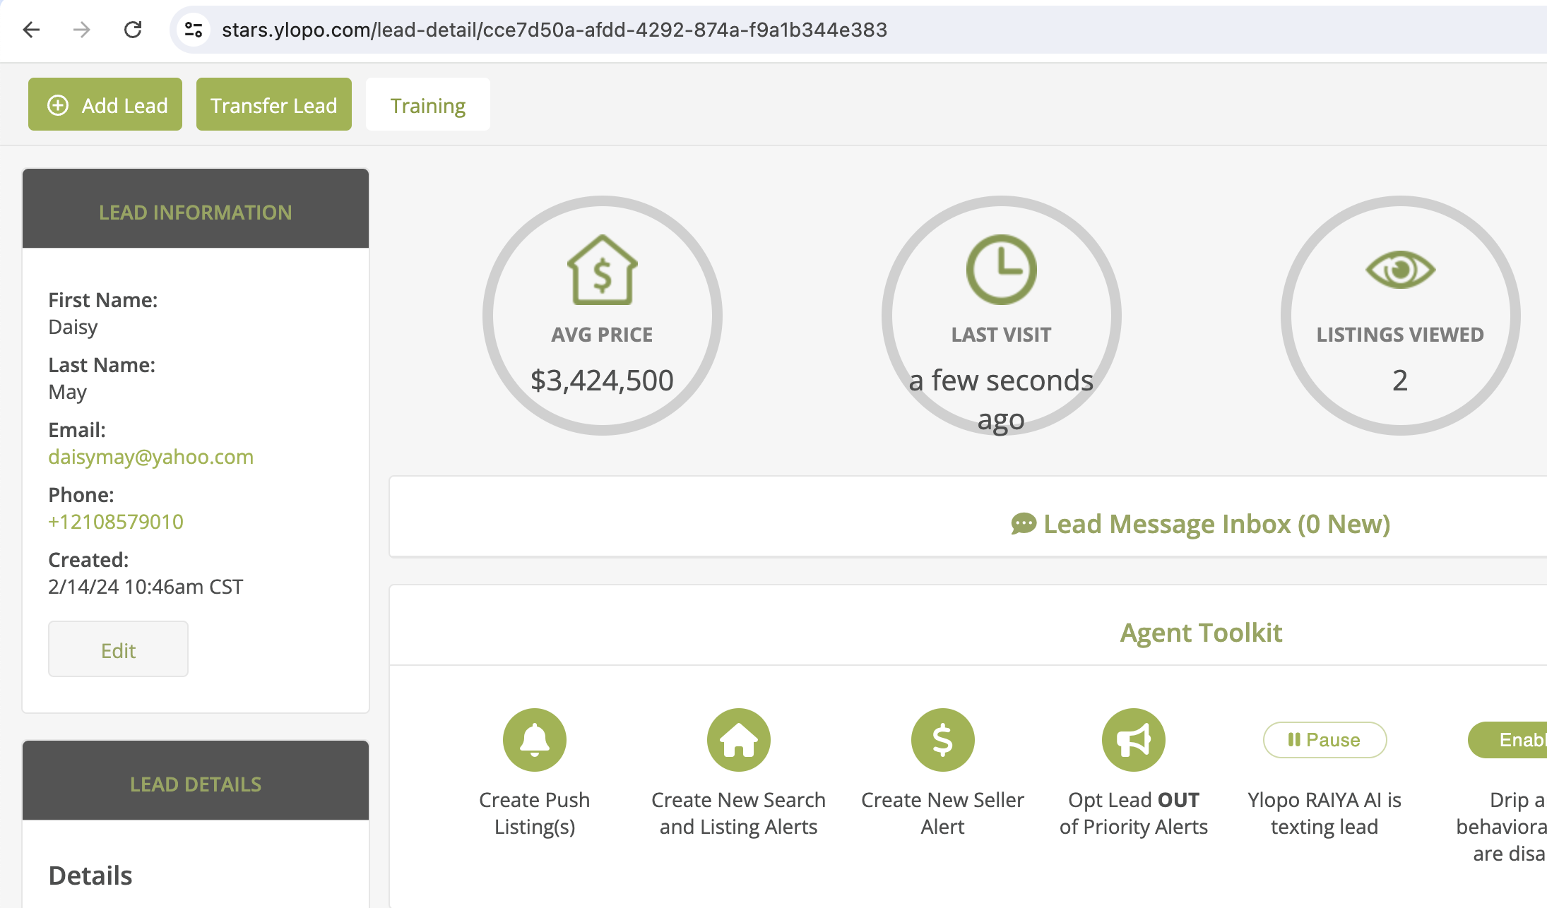Screen dimensions: 1547x908
Task: Click the Add Lead button
Action: [105, 105]
